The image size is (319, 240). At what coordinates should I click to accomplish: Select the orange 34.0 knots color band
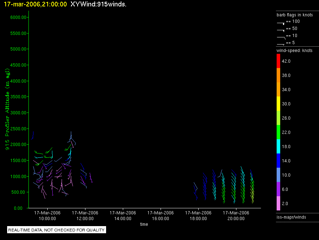pos(278,89)
